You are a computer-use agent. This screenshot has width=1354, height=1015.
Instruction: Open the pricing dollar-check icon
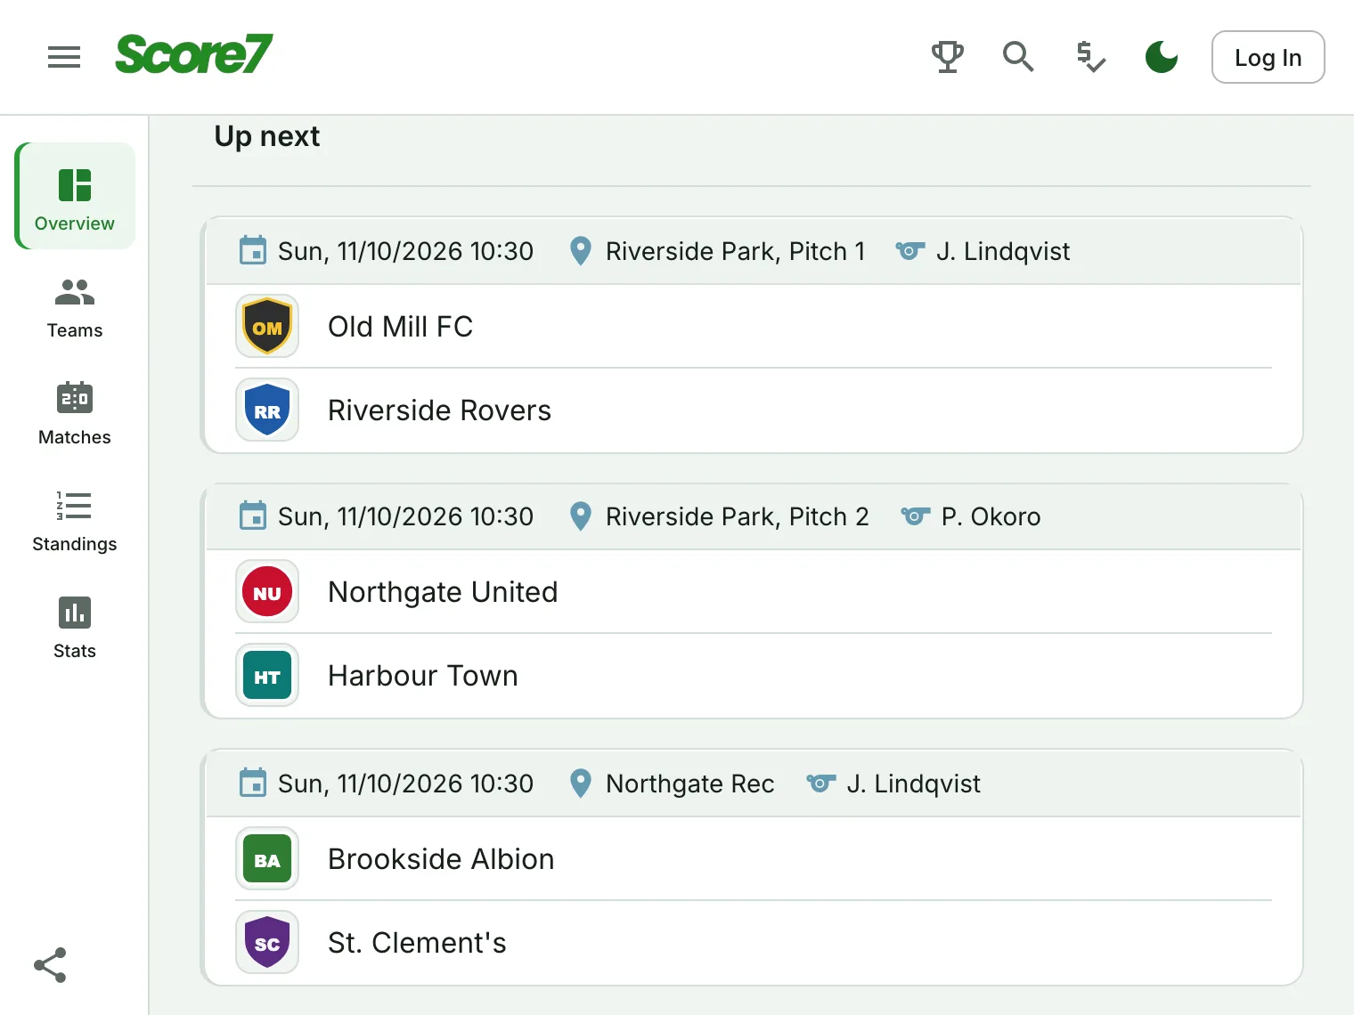(x=1090, y=57)
